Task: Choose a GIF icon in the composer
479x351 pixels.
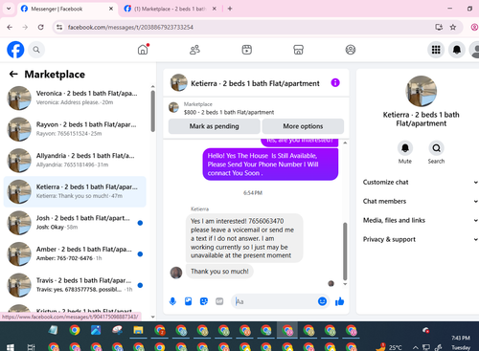Action: [x=219, y=301]
